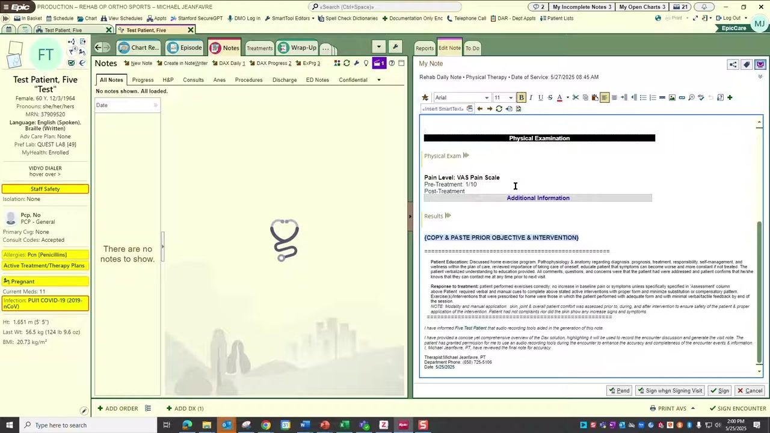
Task: Refresh the Notes activity list
Action: pyautogui.click(x=346, y=63)
